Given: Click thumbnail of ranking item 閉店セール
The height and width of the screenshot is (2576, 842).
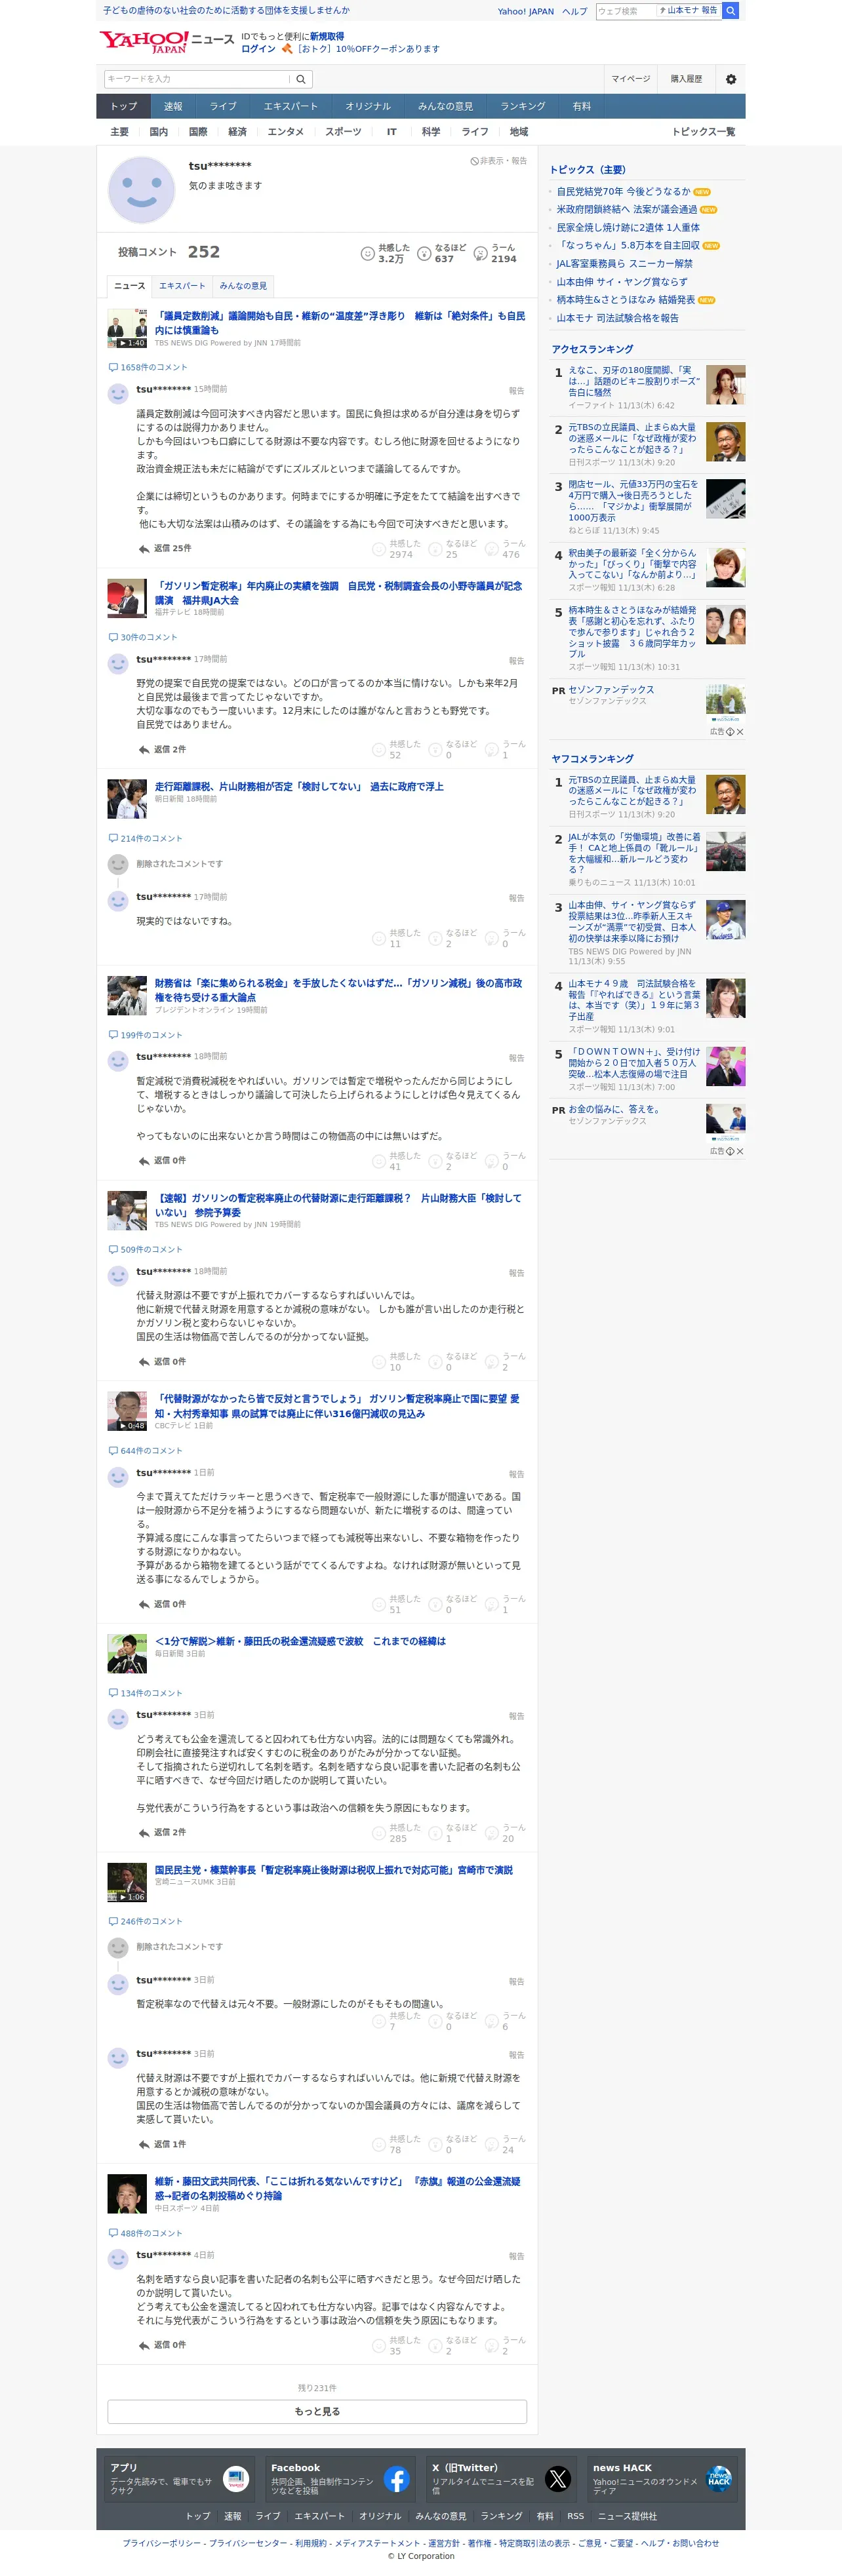Looking at the screenshot, I should [x=725, y=498].
